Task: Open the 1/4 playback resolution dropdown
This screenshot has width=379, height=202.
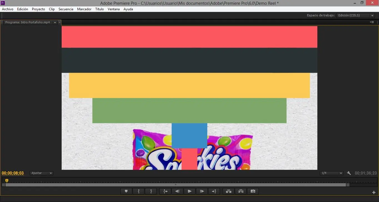Action: pos(332,173)
